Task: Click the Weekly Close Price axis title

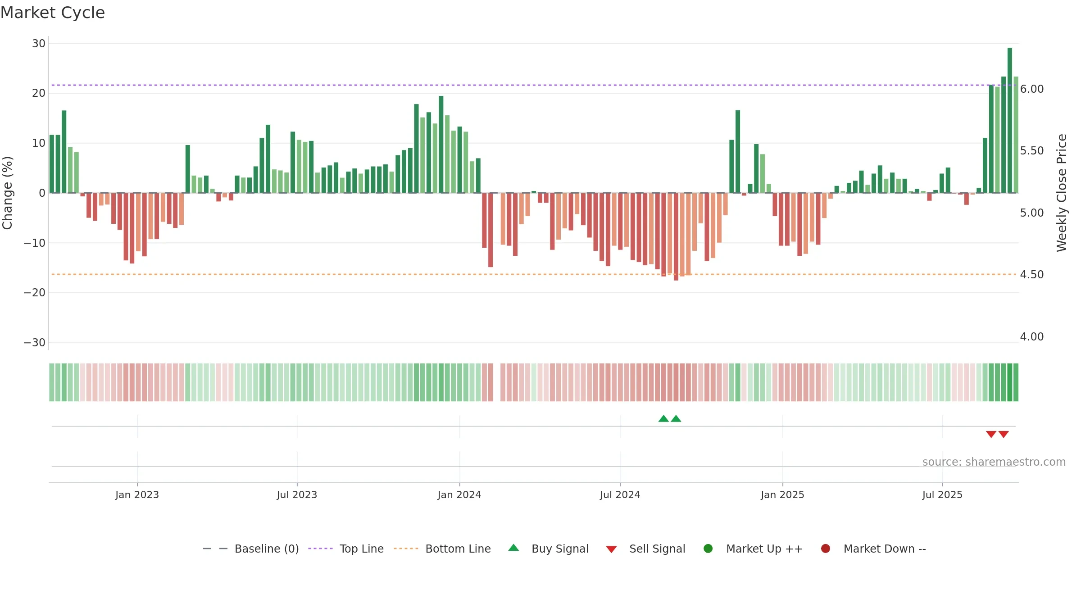Action: click(x=1062, y=193)
